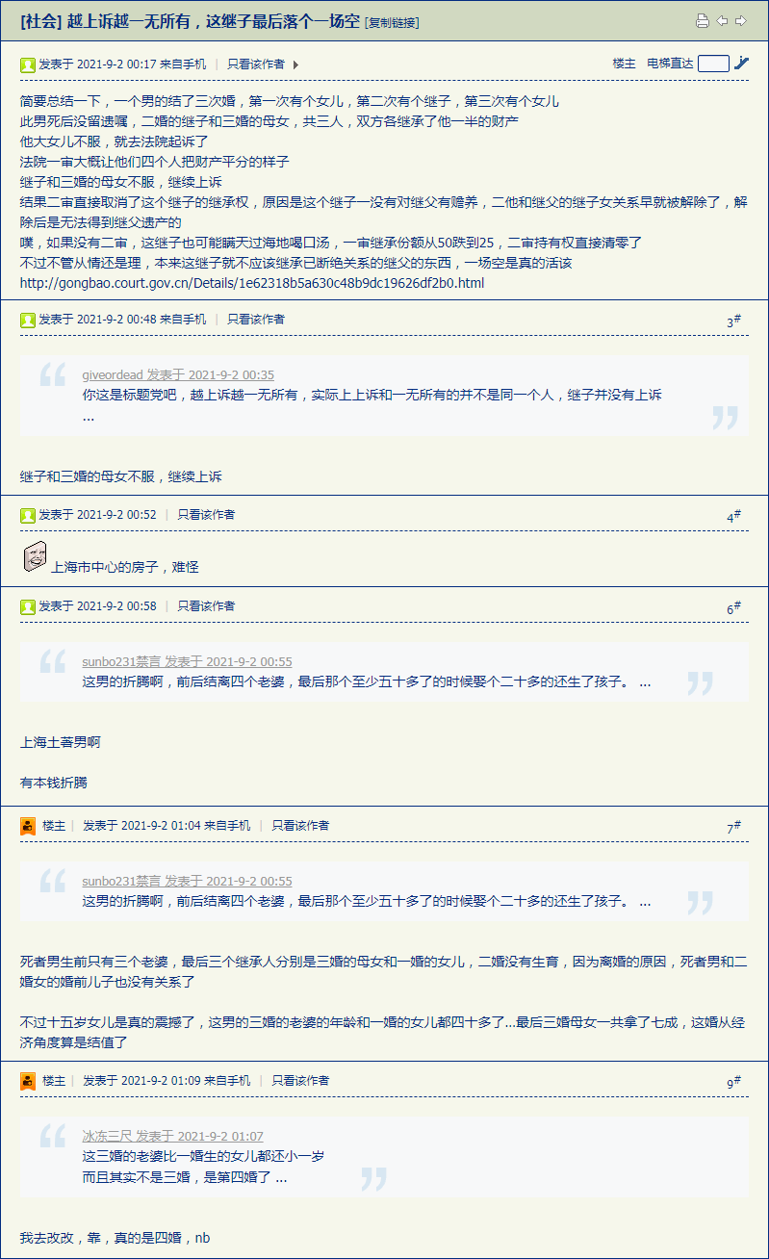Click the green user icon on the 00:58 post
The height and width of the screenshot is (1259, 769).
28,606
